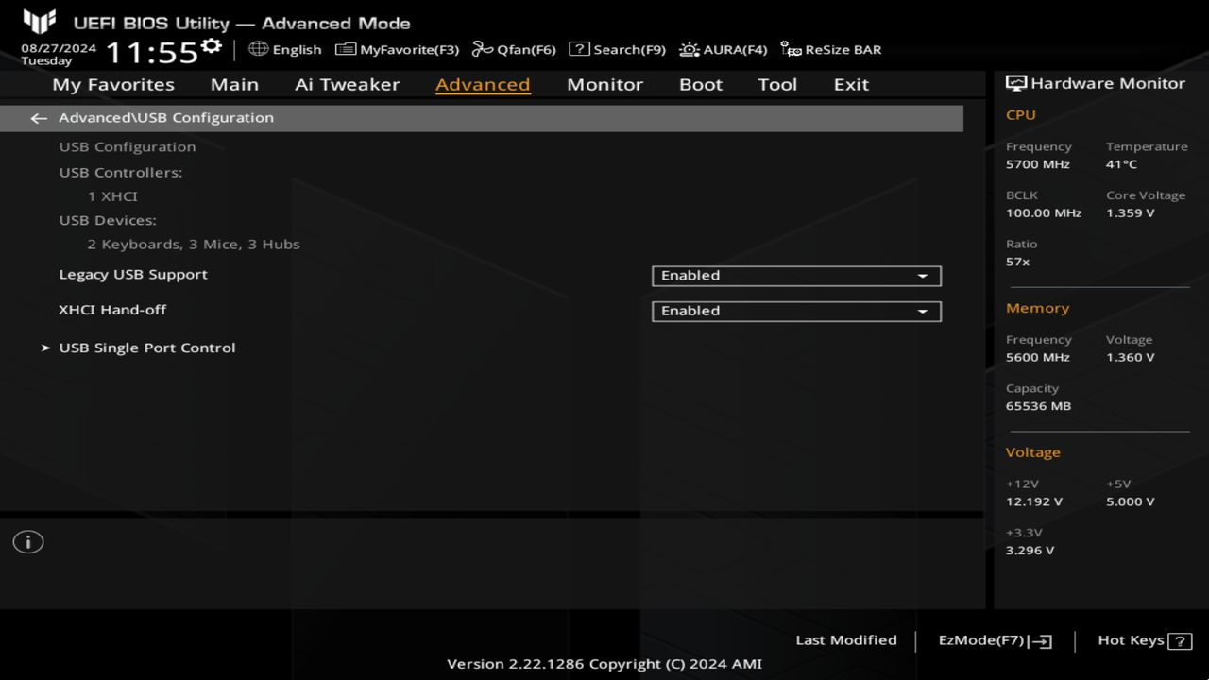Open Qfan(F6) fan control

point(514,50)
